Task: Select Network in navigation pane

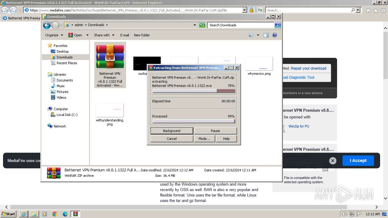Action: coord(60,126)
